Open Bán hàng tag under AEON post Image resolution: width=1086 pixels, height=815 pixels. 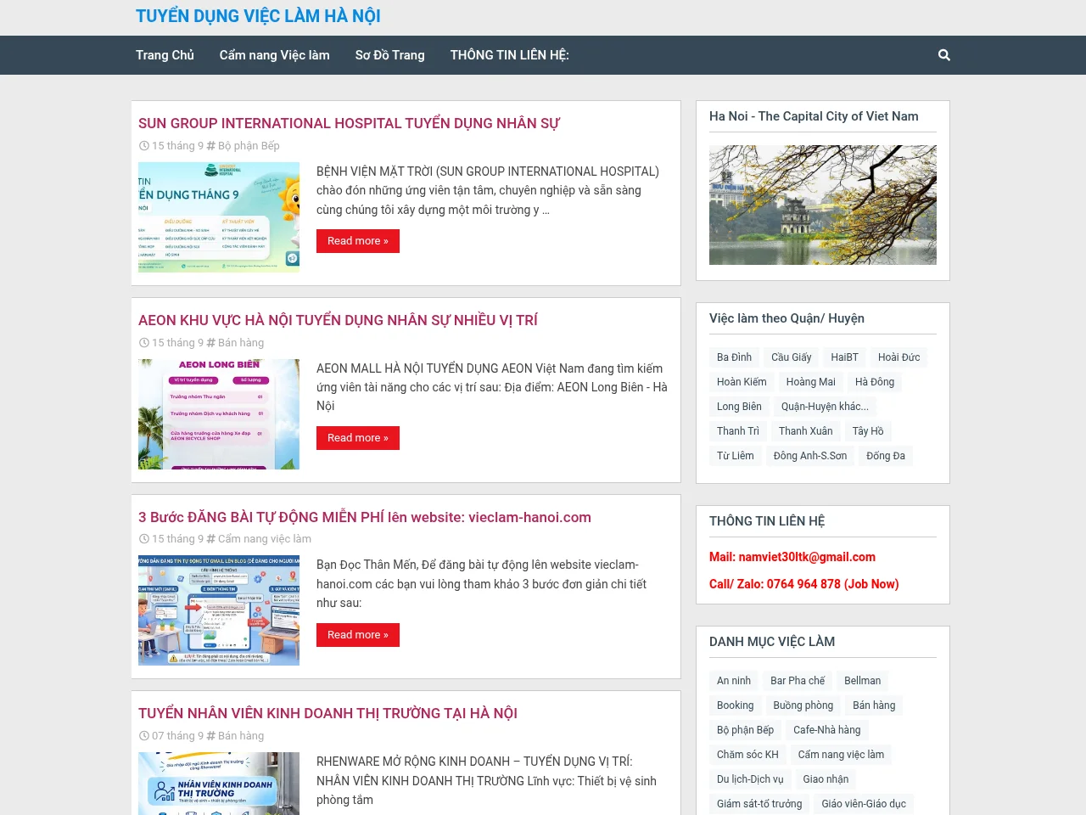pyautogui.click(x=241, y=343)
